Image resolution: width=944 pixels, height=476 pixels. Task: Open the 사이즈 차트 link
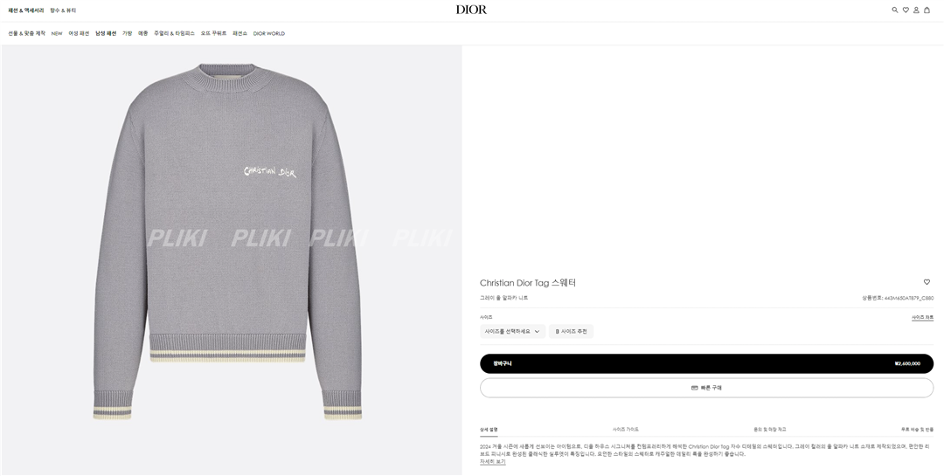click(x=922, y=317)
